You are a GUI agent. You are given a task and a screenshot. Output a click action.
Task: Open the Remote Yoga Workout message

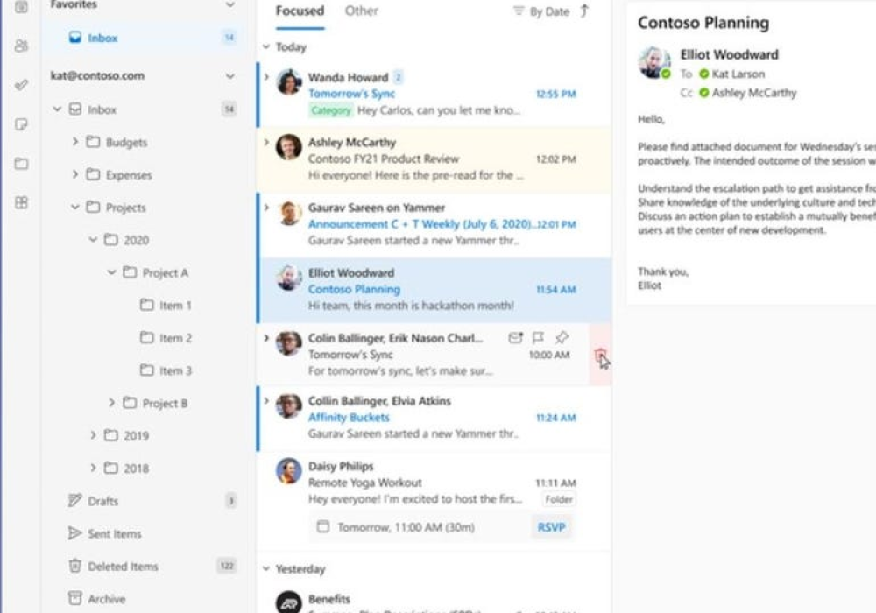click(x=434, y=501)
